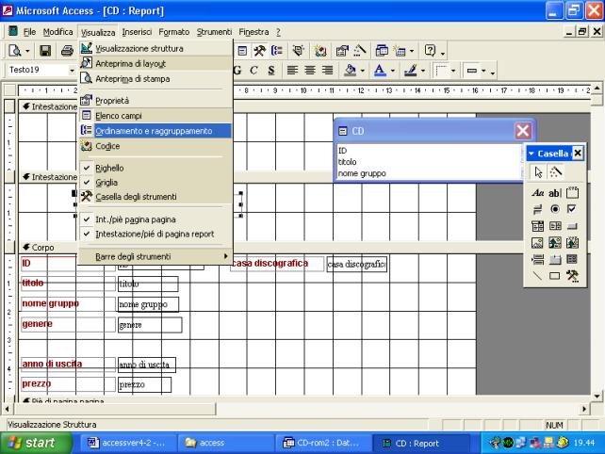Click the Properties toolbar icon
Image resolution: width=605 pixels, height=454 pixels.
pos(342,51)
